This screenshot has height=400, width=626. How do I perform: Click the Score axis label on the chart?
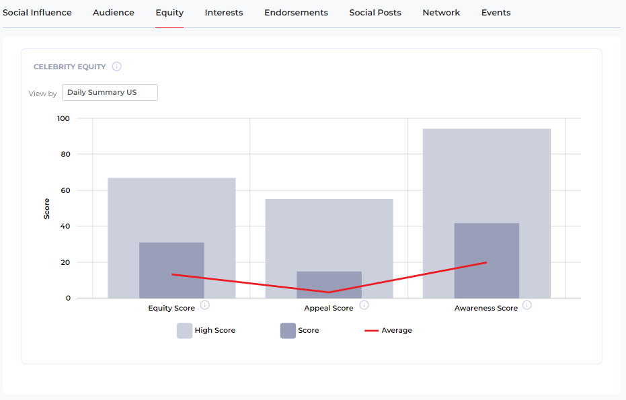pyautogui.click(x=46, y=208)
